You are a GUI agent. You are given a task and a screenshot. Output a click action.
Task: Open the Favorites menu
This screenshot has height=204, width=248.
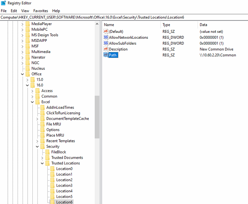pos(41,11)
